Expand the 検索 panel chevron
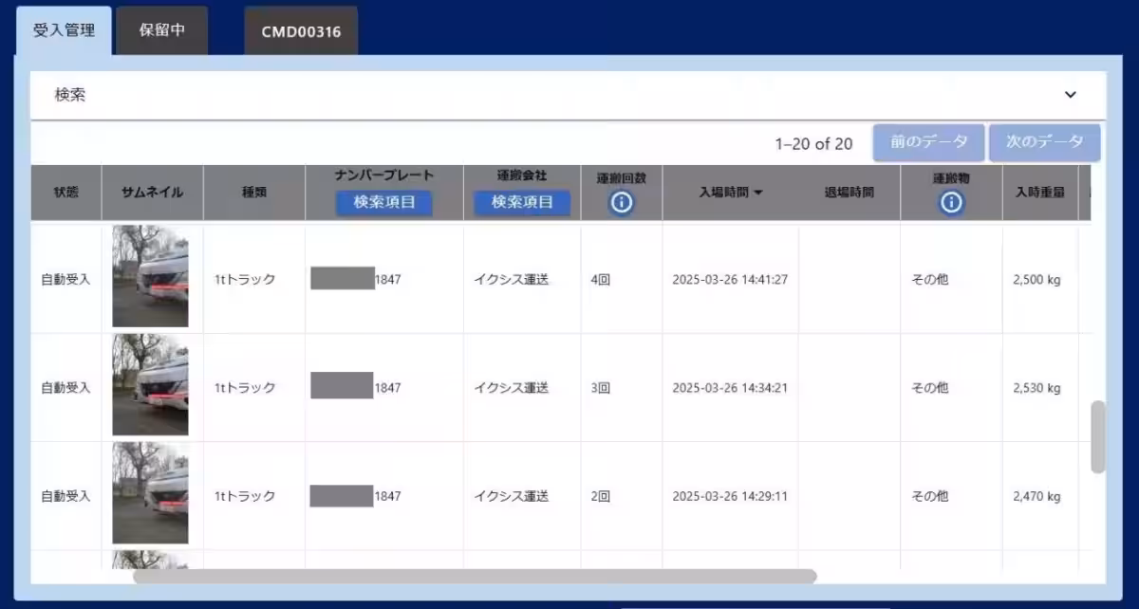This screenshot has height=609, width=1139. (1070, 95)
